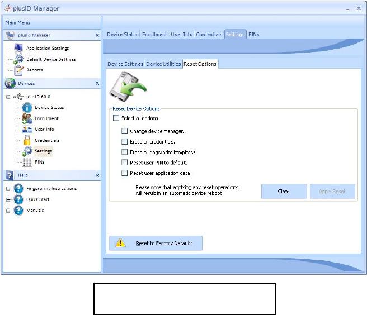Select Enrollment tree item label
Viewport: 367px width, 315px height.
(x=46, y=118)
